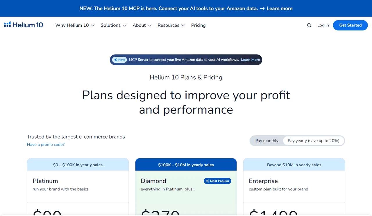Image resolution: width=372 pixels, height=216 pixels.
Task: Click the blue Get Started button
Action: click(350, 25)
